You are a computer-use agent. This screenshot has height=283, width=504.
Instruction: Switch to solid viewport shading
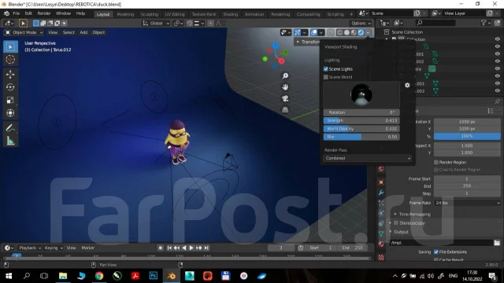[346, 32]
